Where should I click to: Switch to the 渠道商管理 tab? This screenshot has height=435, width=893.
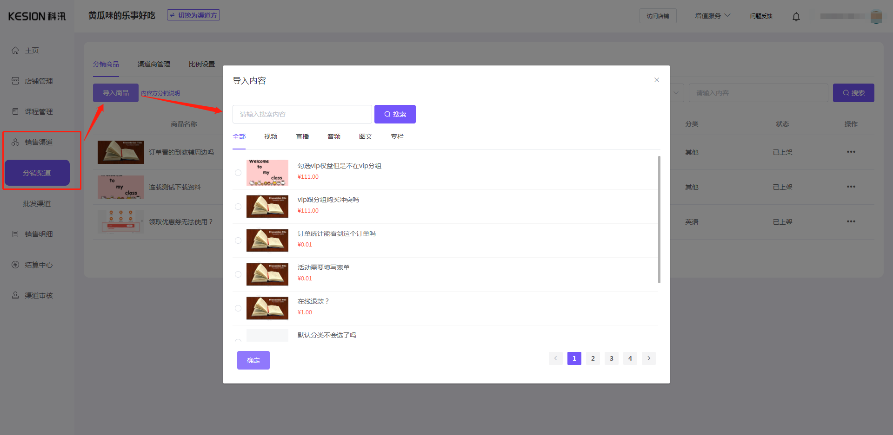tap(154, 64)
